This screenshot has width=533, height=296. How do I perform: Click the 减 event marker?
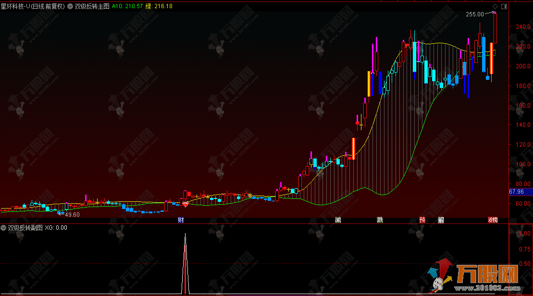pyautogui.click(x=338, y=220)
